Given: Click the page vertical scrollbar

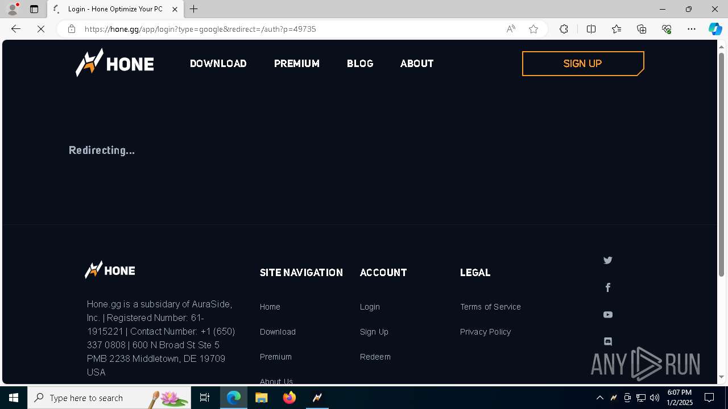Looking at the screenshot, I should (x=722, y=165).
